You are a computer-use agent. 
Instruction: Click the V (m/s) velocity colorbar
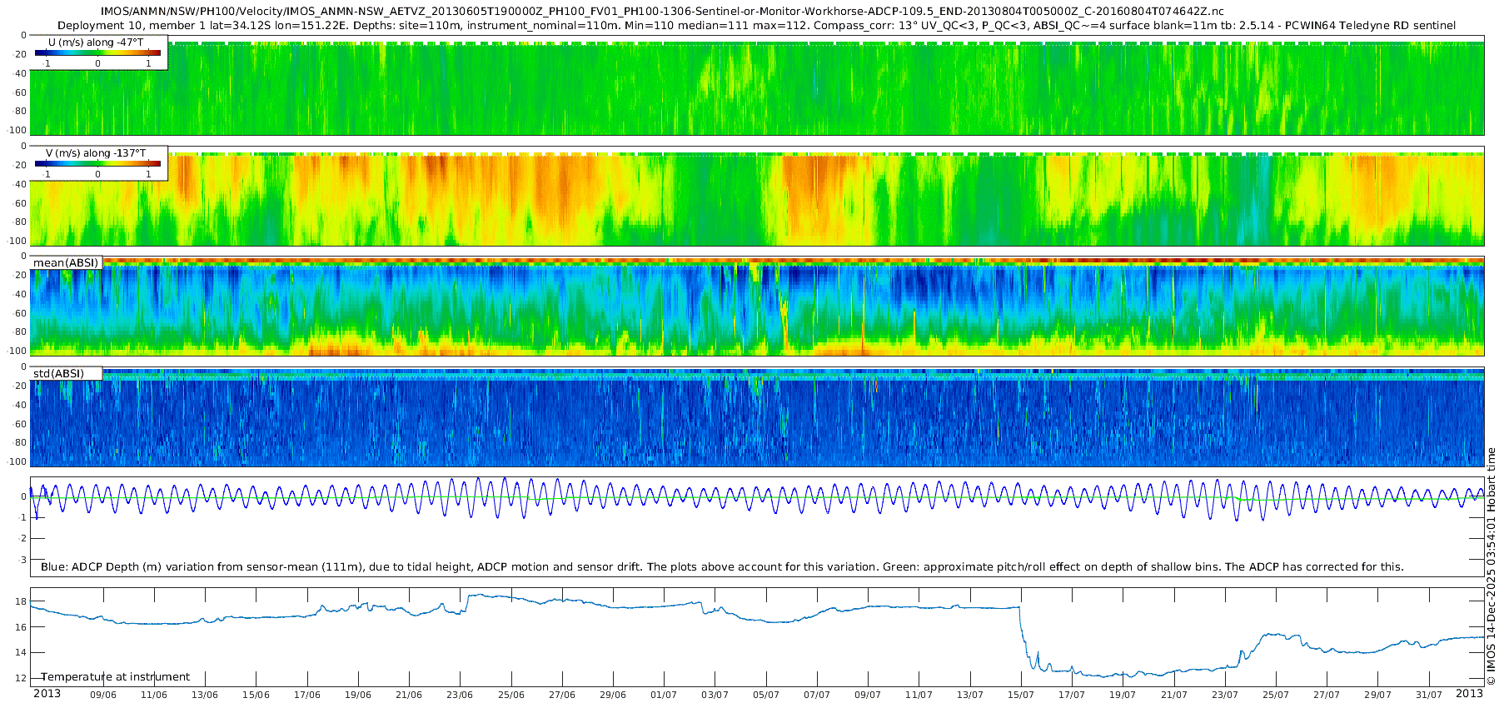(x=97, y=164)
